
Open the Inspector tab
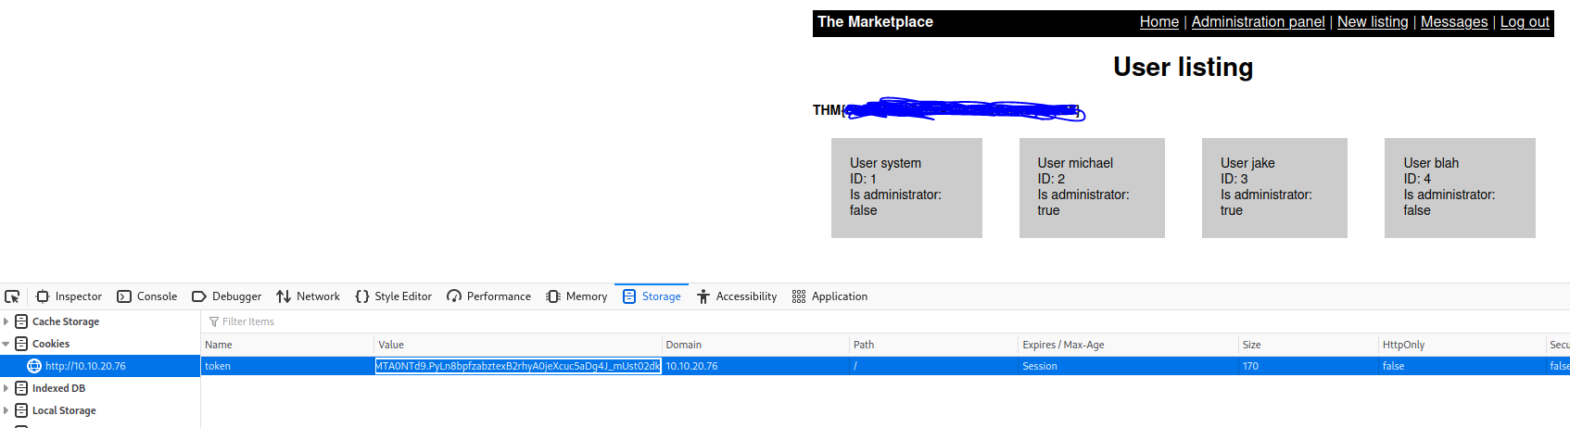70,296
